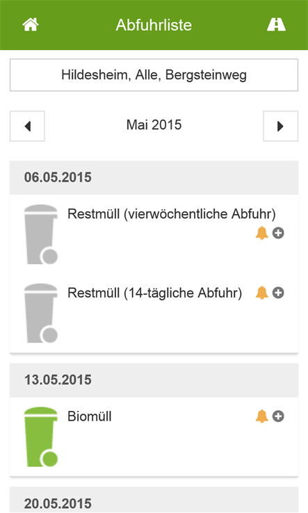
Task: Go to previous month arrow
Action: pos(27,126)
